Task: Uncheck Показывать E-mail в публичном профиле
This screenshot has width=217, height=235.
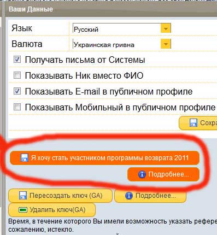Action: coord(17,91)
